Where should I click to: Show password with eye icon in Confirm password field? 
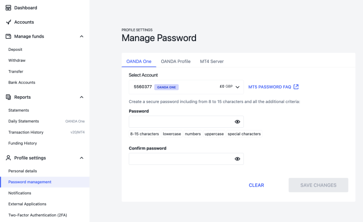pos(237,159)
